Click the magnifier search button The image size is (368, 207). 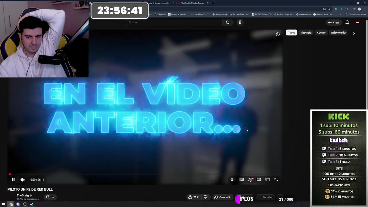[x=228, y=22]
